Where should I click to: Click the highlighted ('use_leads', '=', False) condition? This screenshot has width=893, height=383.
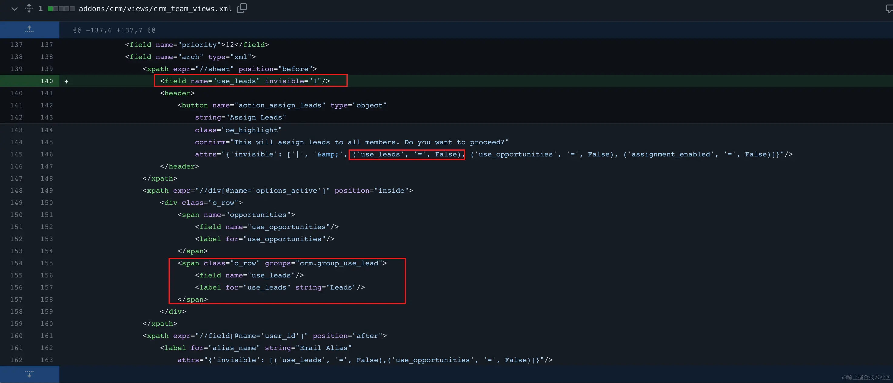[x=406, y=154]
